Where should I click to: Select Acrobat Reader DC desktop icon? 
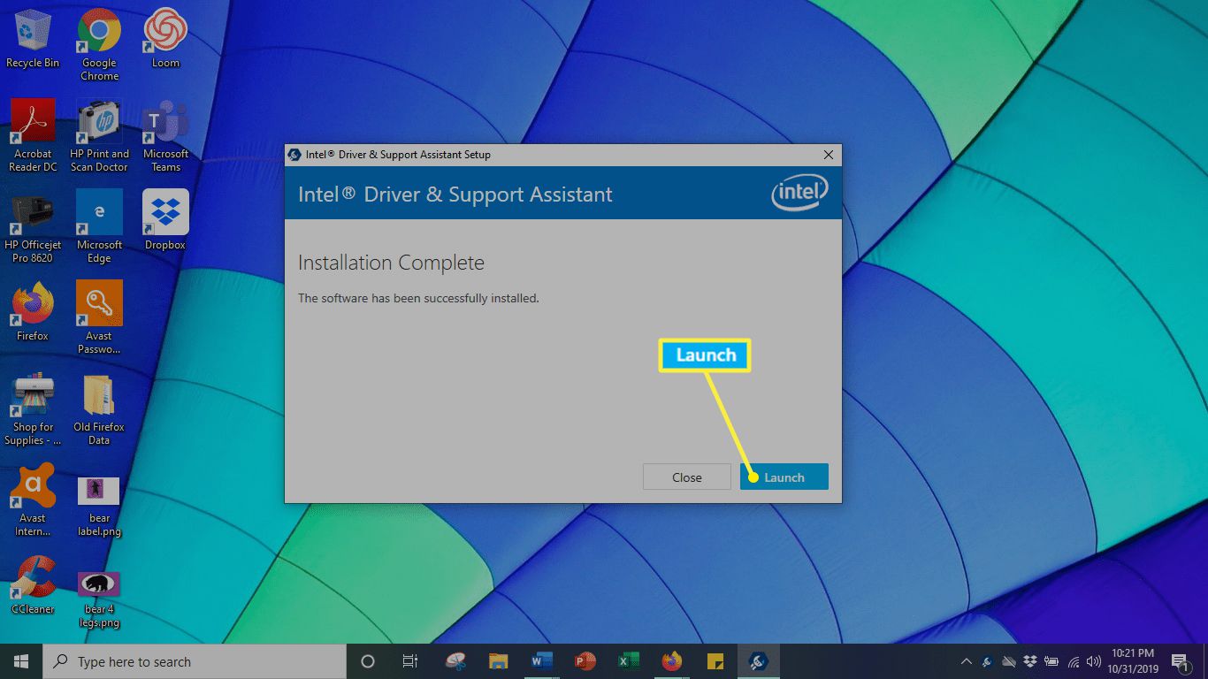coord(33,135)
